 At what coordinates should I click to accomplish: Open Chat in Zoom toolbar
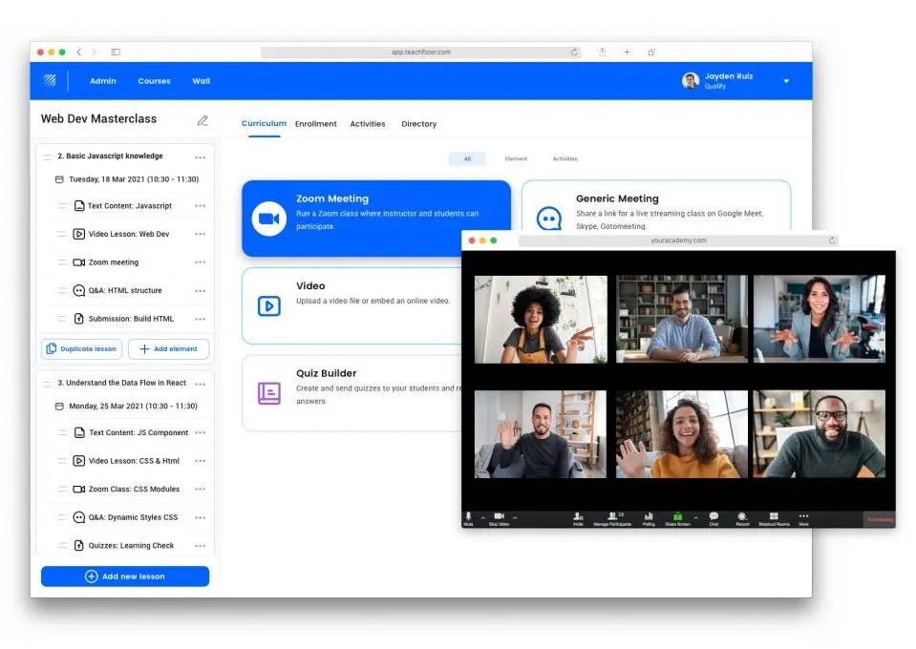[x=714, y=518]
